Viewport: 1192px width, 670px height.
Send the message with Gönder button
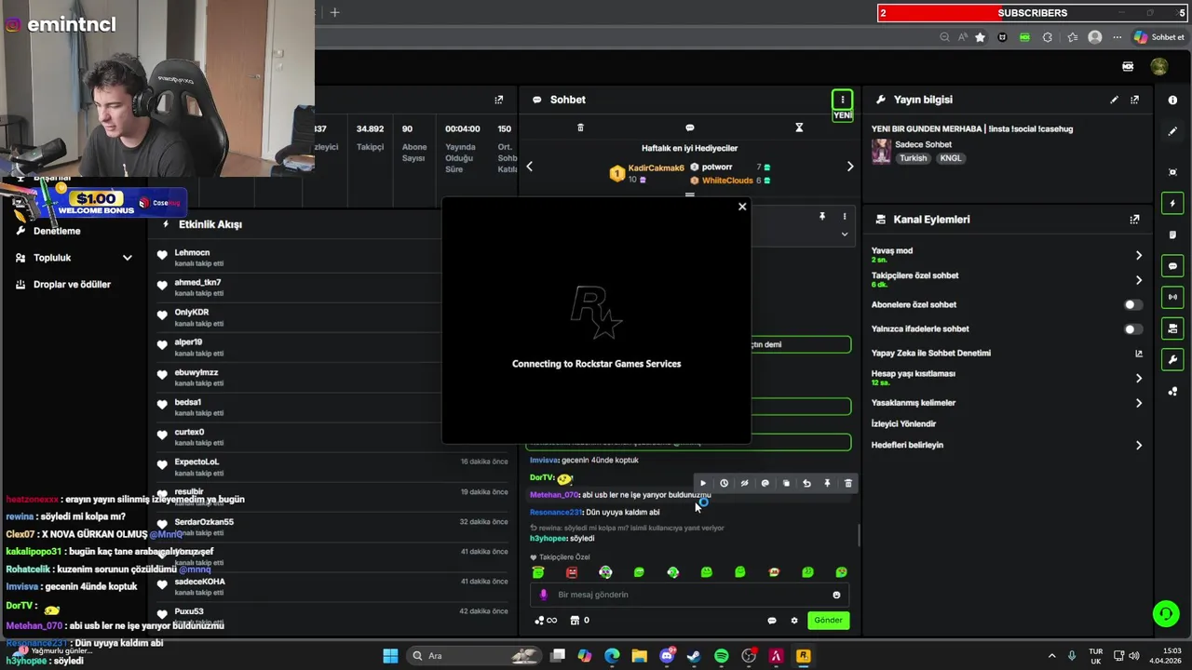pos(828,621)
